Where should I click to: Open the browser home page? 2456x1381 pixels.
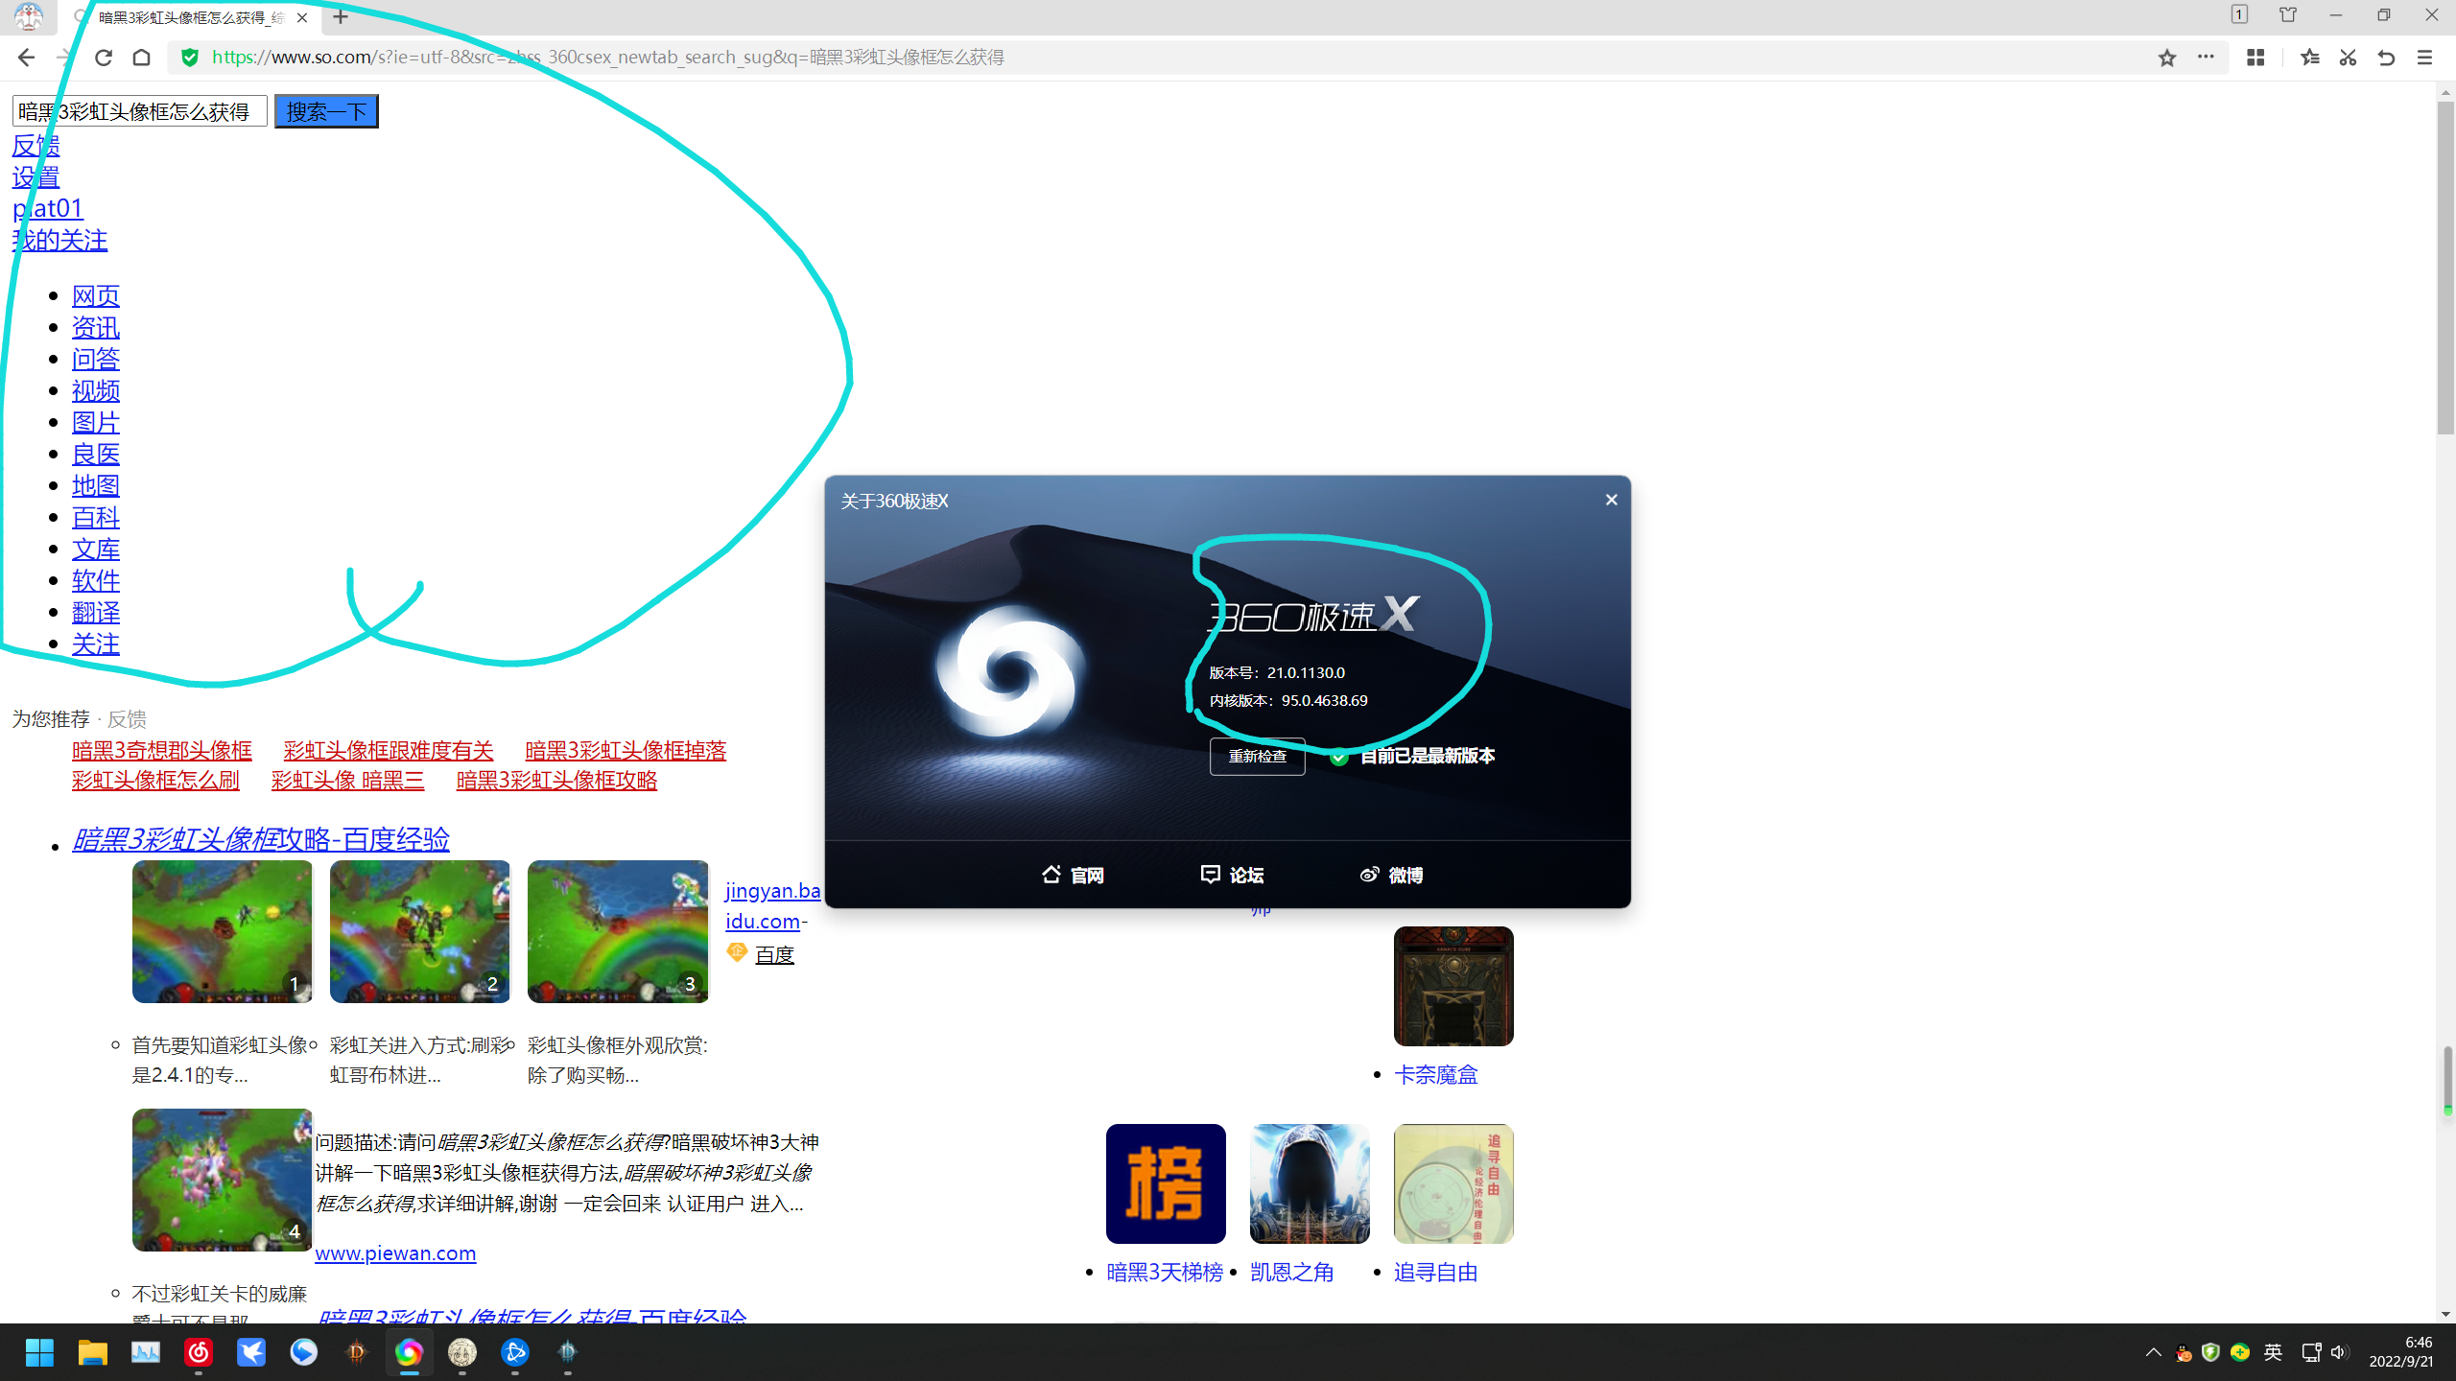click(142, 58)
